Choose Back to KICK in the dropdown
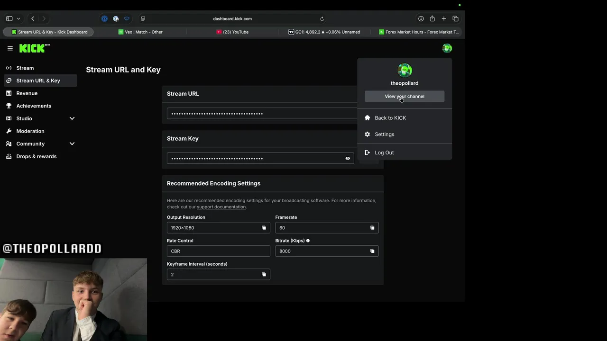 [405, 118]
